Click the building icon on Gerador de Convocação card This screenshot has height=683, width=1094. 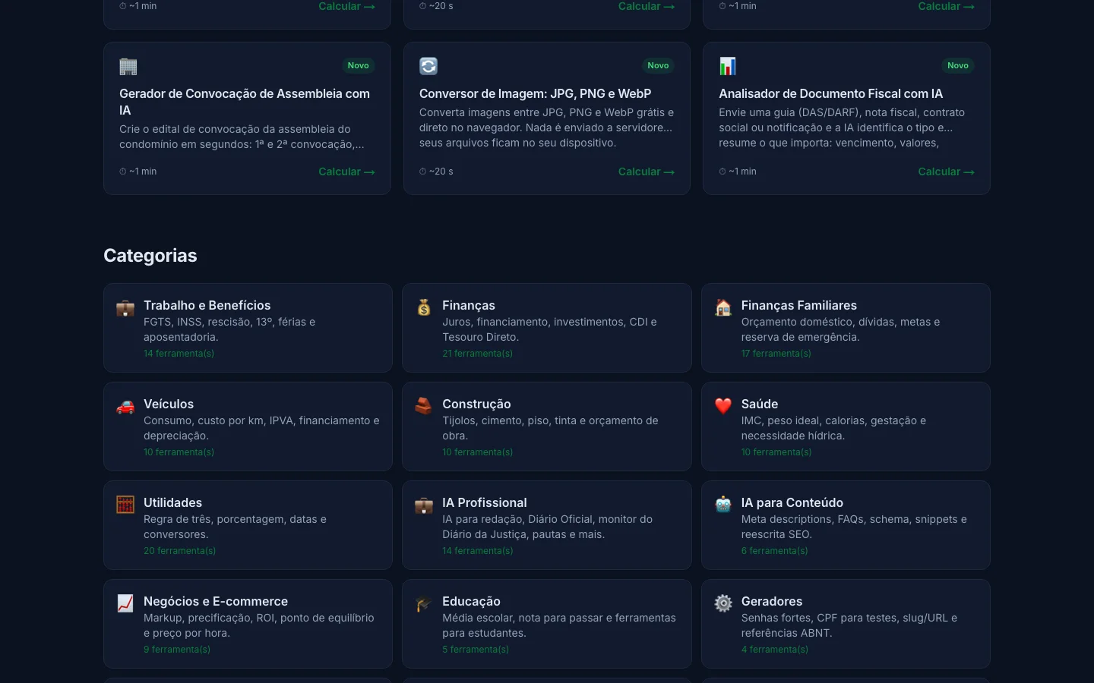[x=128, y=67]
